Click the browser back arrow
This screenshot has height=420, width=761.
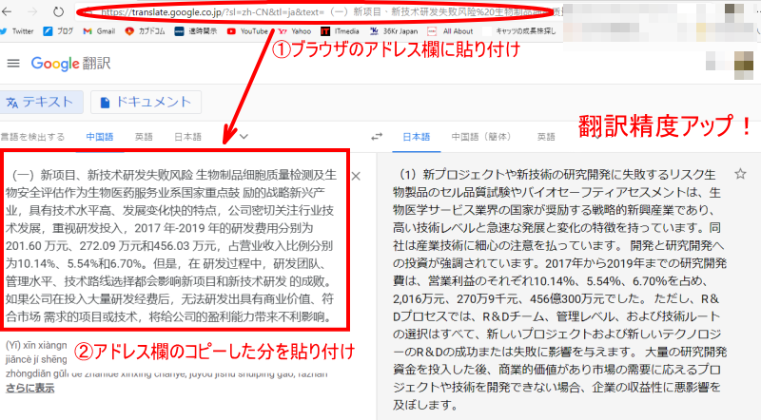tap(7, 11)
